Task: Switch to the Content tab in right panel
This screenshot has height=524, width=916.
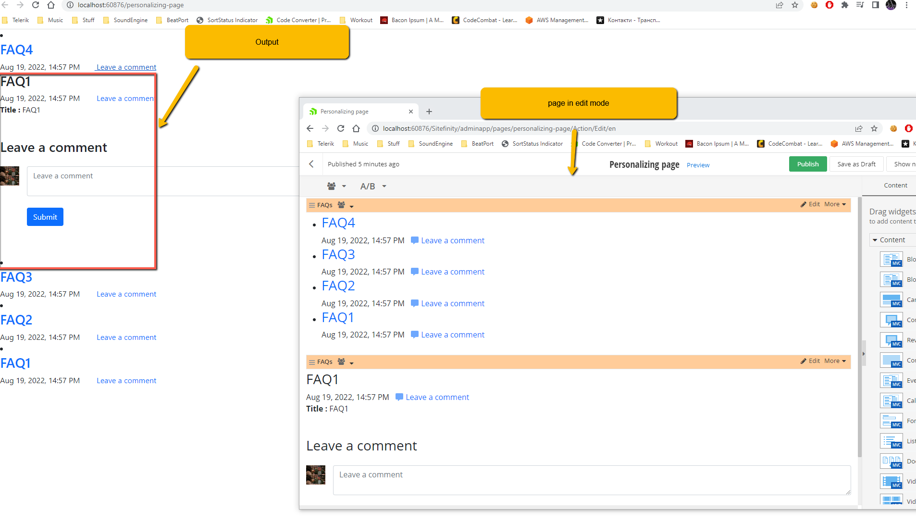Action: tap(895, 185)
